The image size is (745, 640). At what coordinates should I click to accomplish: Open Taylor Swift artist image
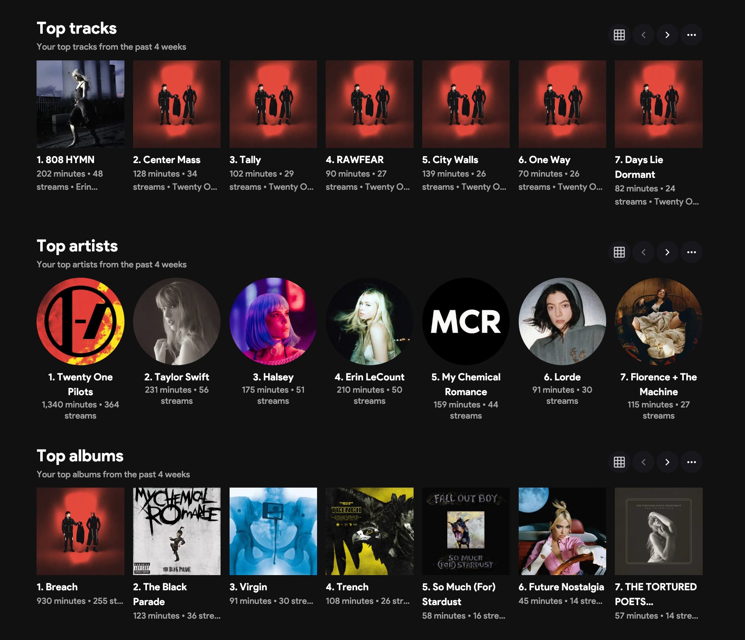pos(177,321)
